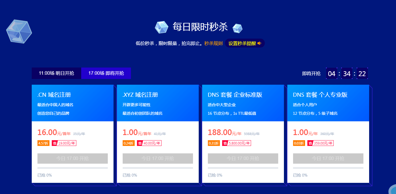The height and width of the screenshot is (194, 396).
Task: Click the 省 19.00元/年 savings badge
Action: click(64, 143)
